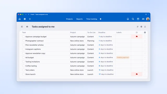The width and height of the screenshot is (167, 94).
Task: Switch the list view layout icon
Action: click(x=27, y=27)
